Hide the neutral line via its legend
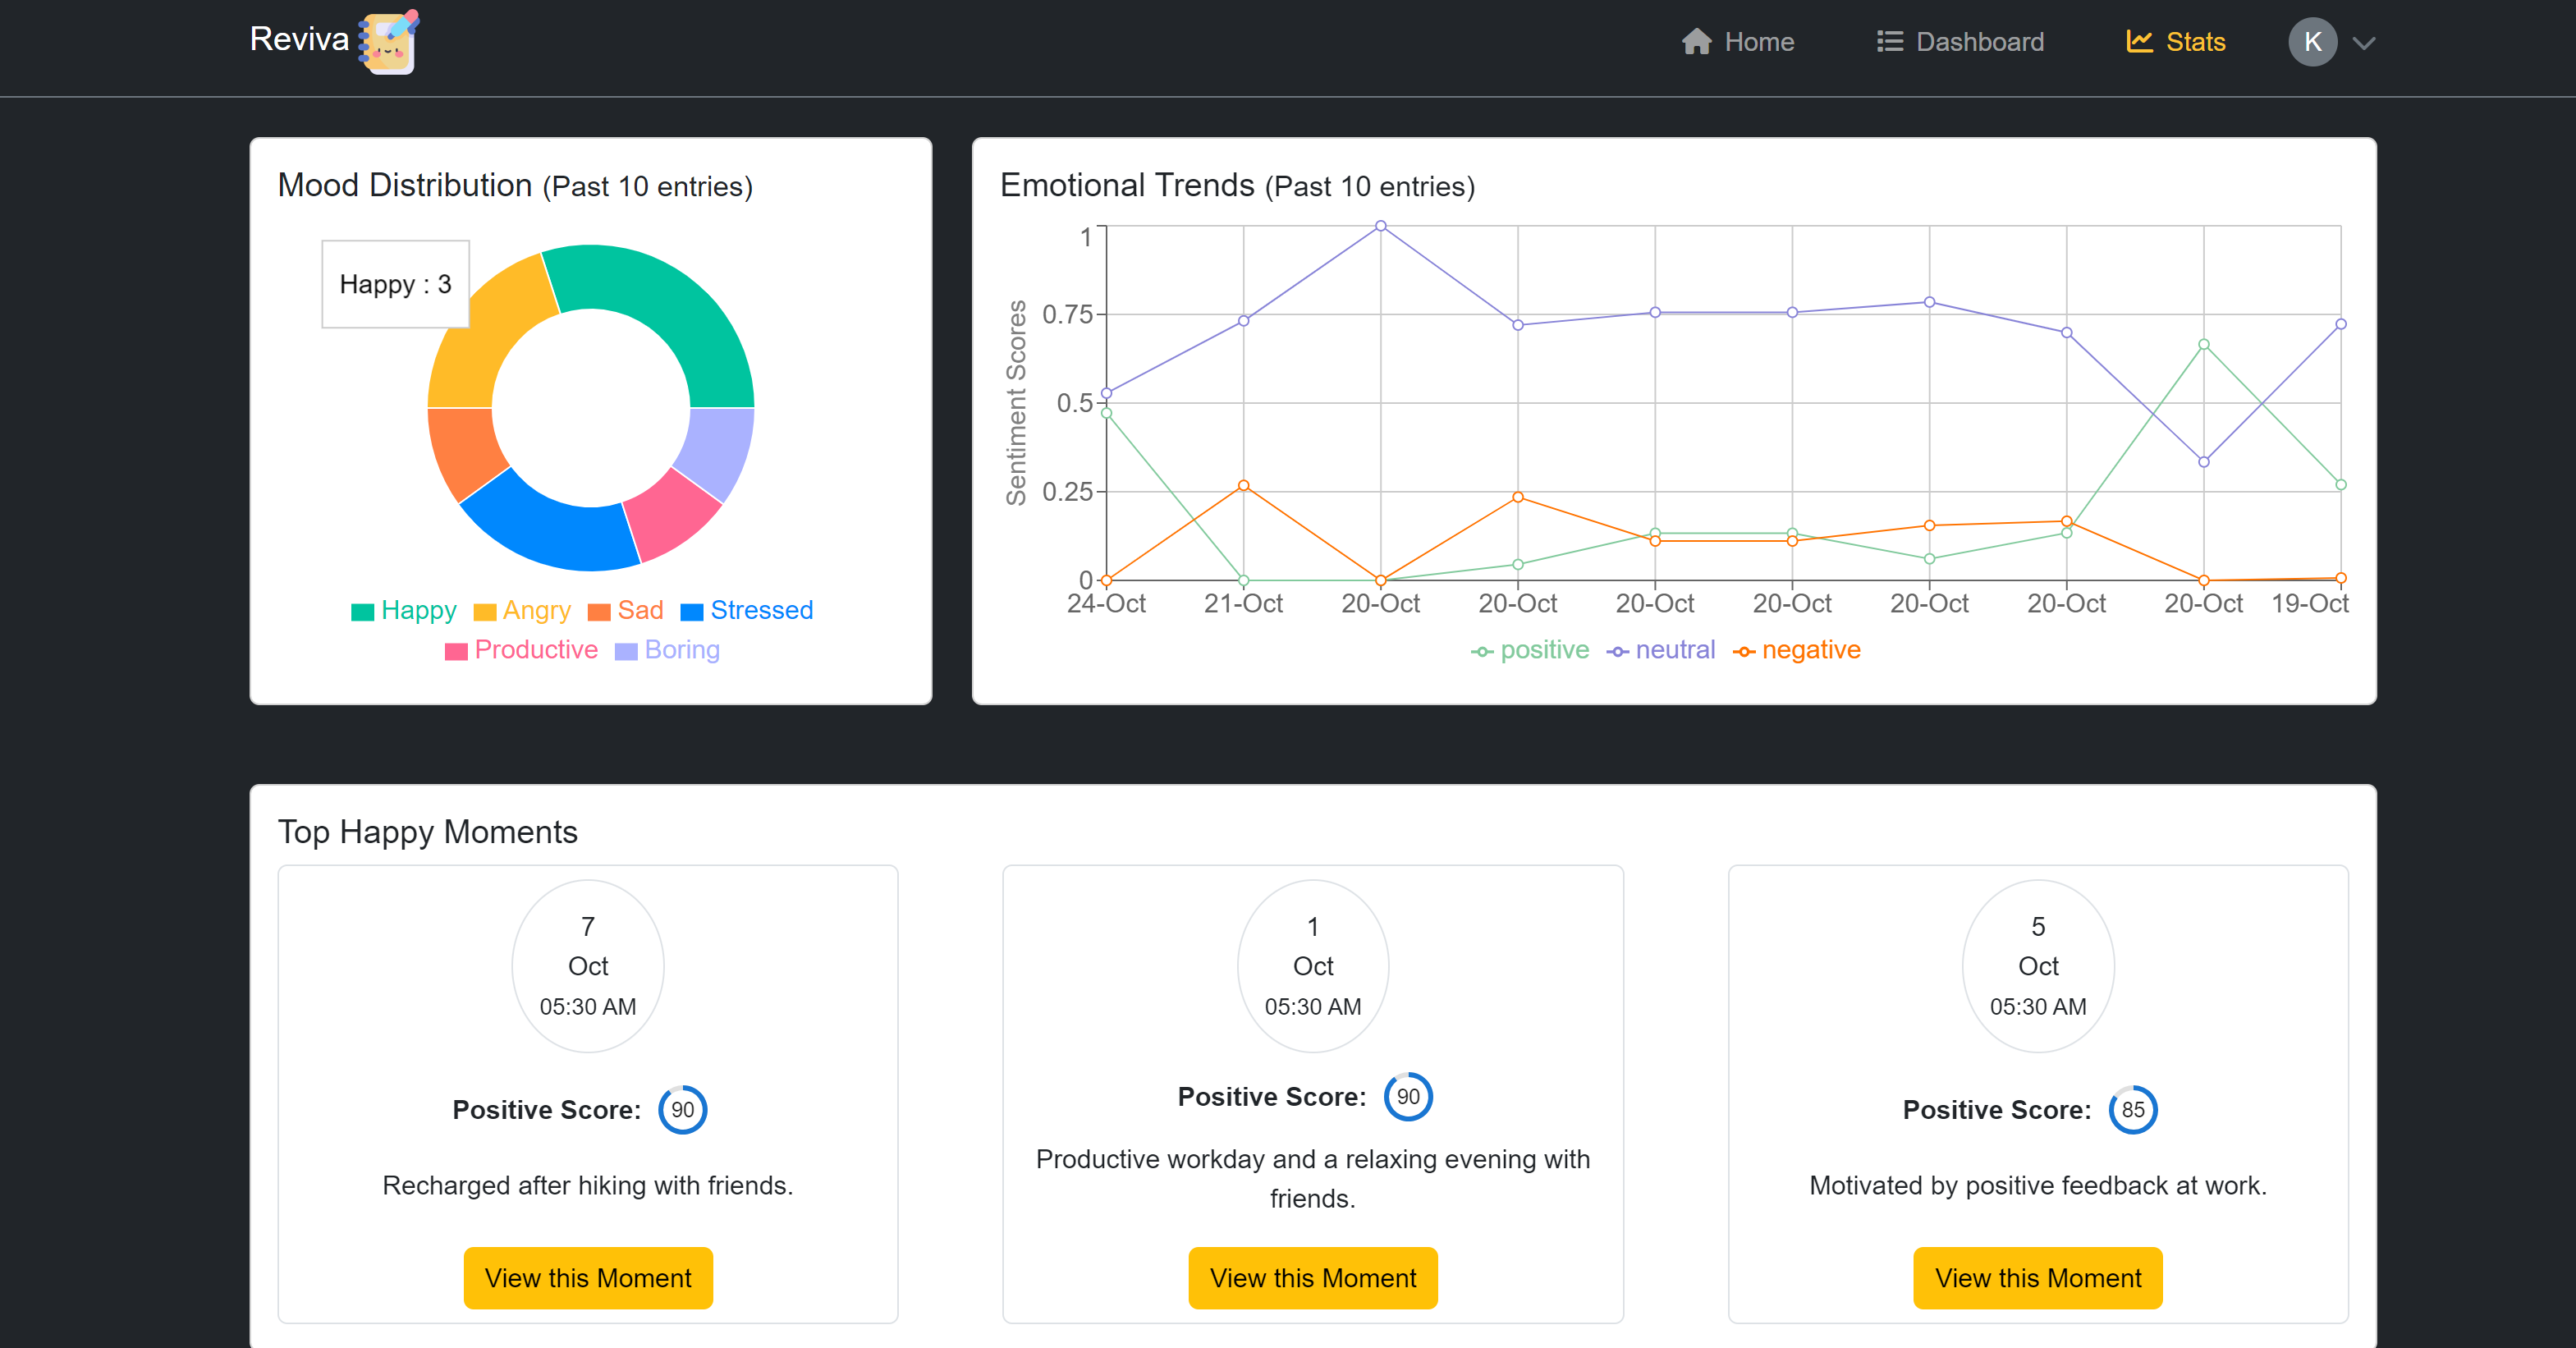The width and height of the screenshot is (2576, 1348). click(1661, 650)
